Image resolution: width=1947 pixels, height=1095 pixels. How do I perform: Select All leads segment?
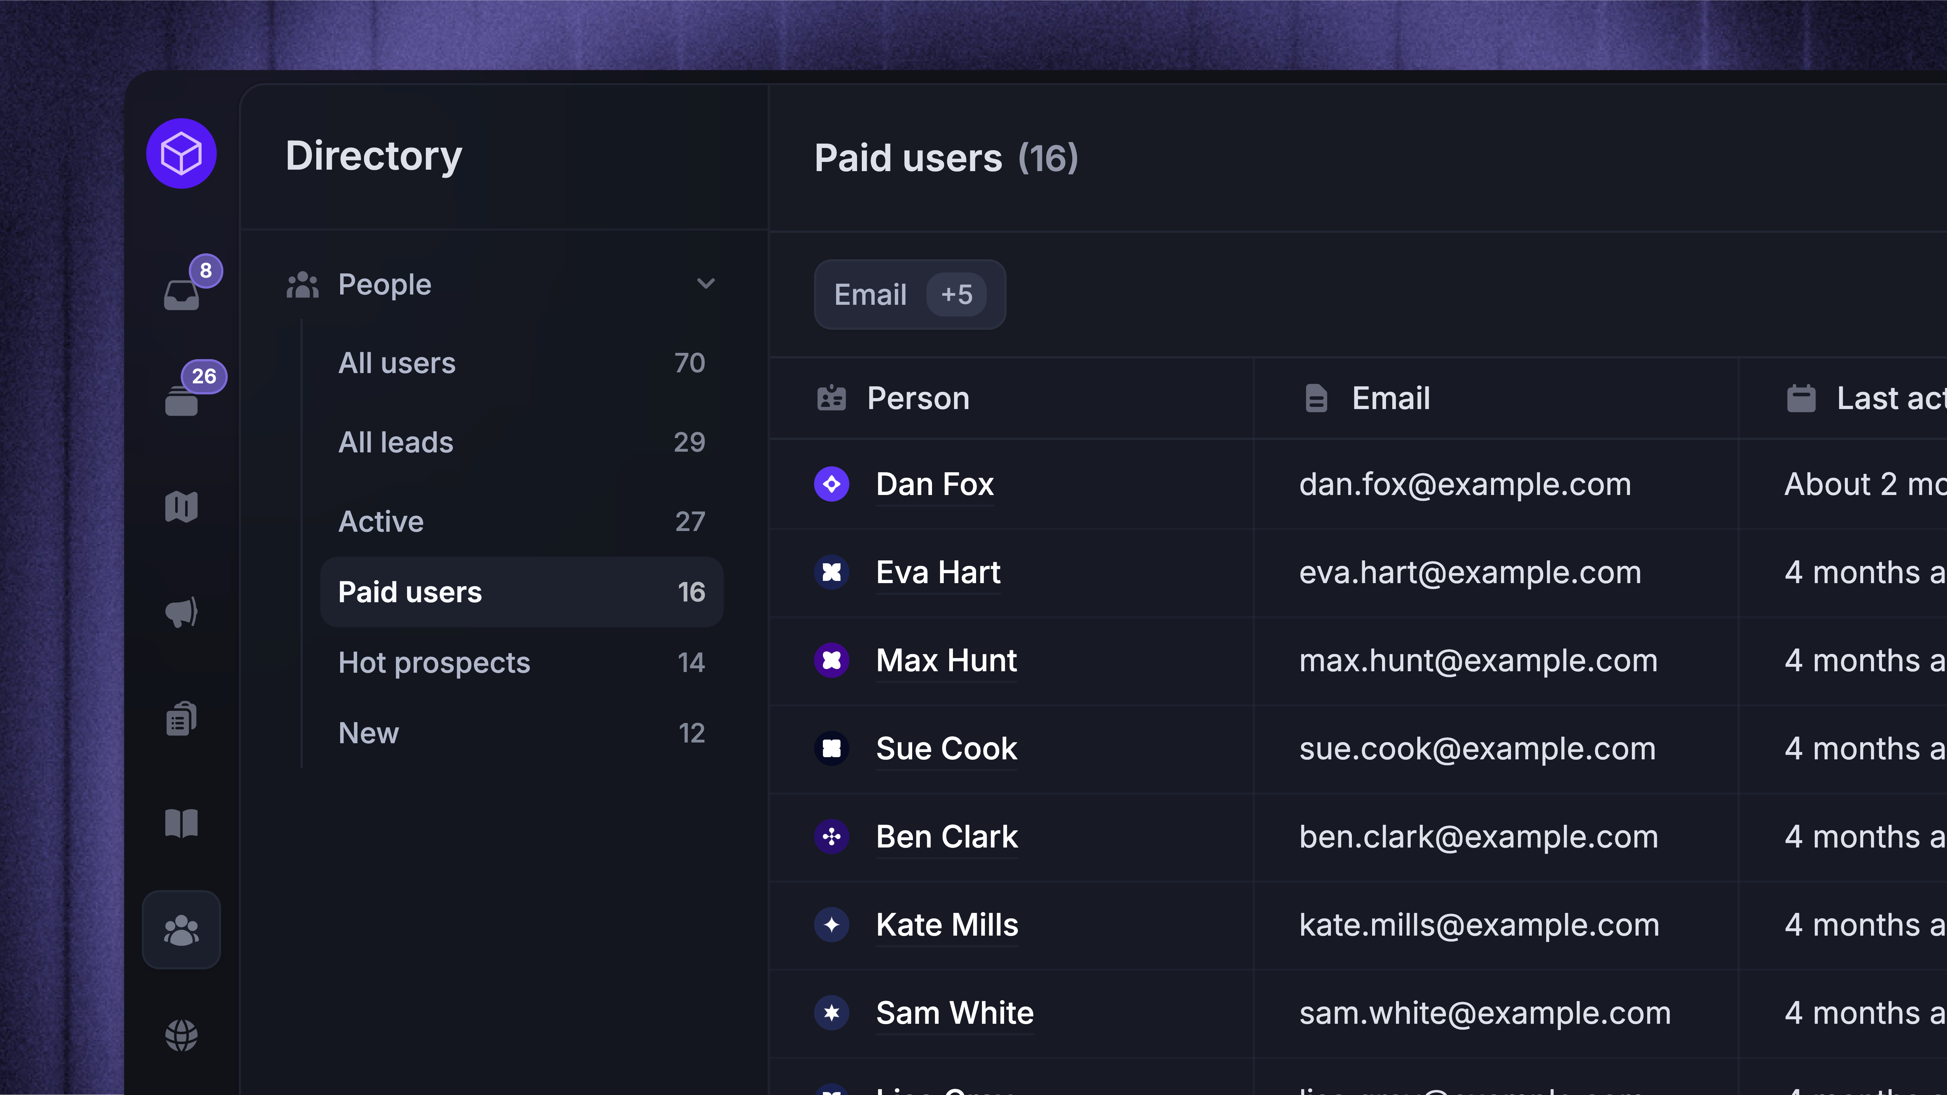[x=522, y=442]
